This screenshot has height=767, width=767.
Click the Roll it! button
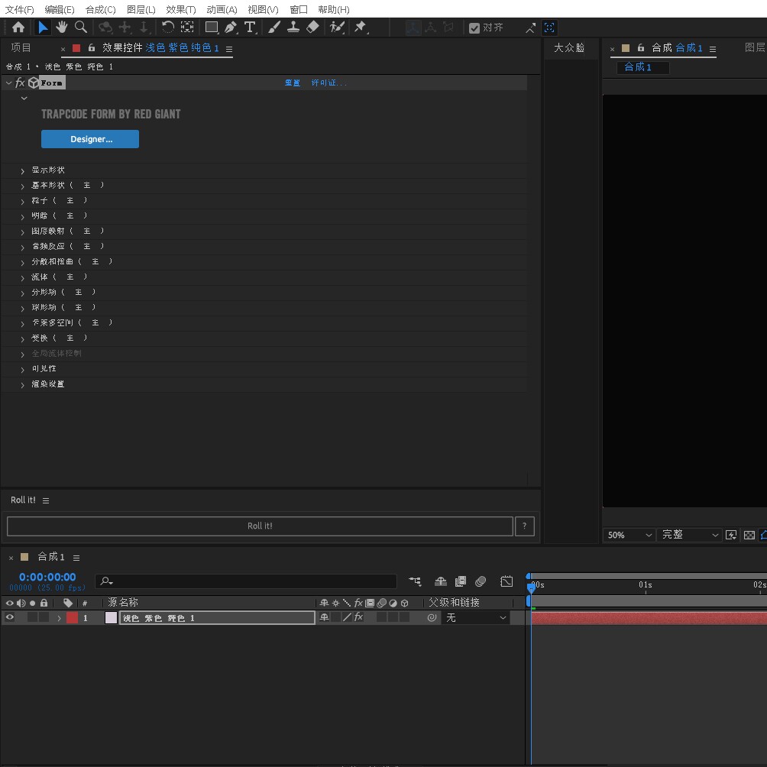[260, 526]
